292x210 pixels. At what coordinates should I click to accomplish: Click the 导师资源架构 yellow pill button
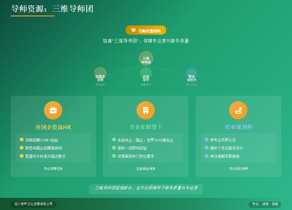click(146, 30)
